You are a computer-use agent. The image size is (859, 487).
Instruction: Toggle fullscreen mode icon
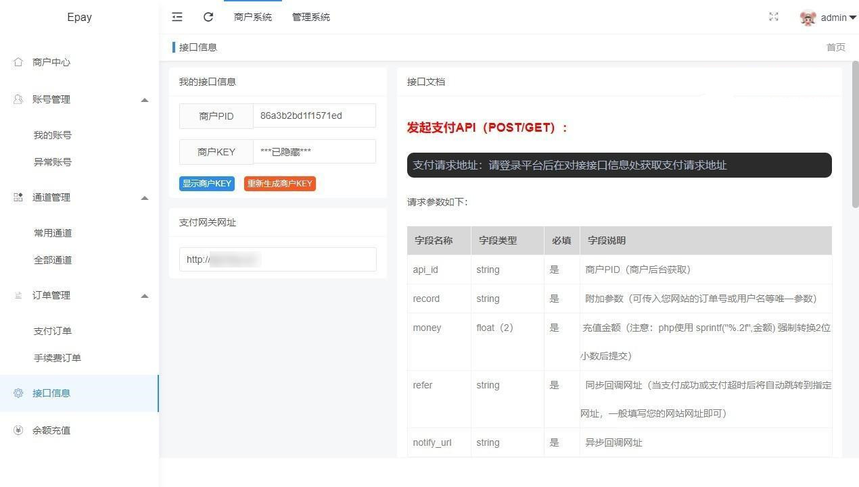tap(774, 17)
